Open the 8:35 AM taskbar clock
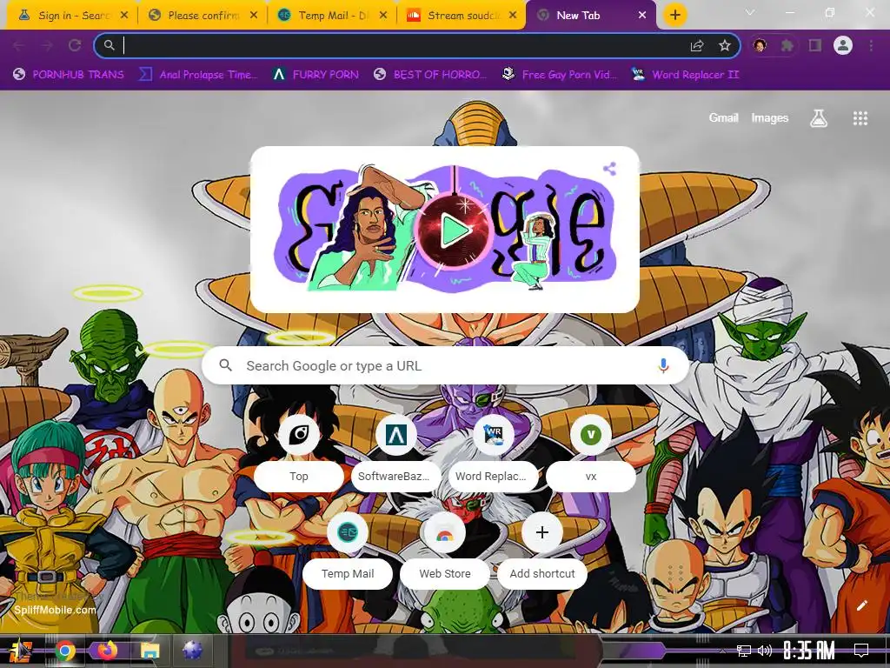Image resolution: width=890 pixels, height=668 pixels. 808,651
